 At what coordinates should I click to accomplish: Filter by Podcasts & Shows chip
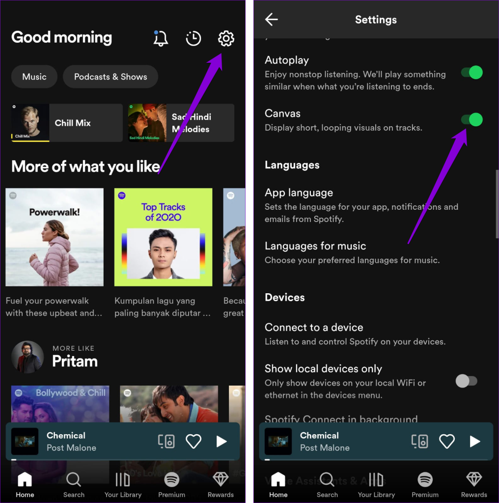point(111,77)
